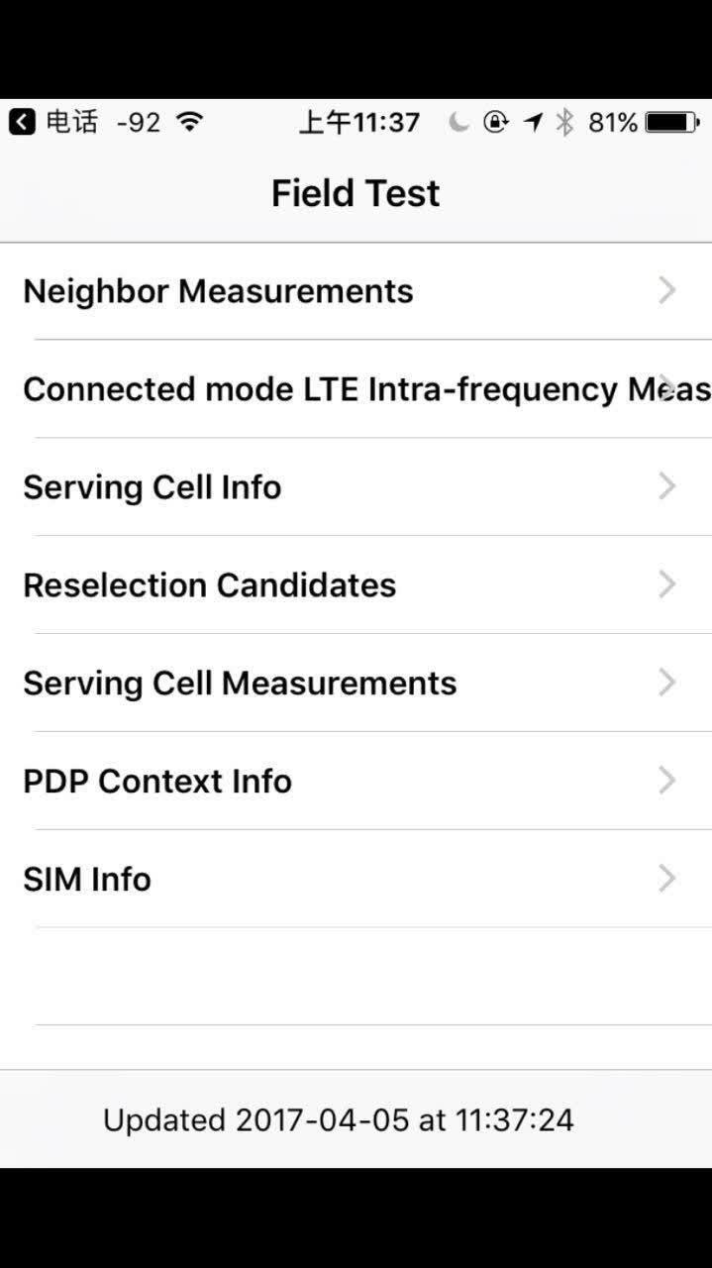Tap the location services arrow icon
712x1268 pixels.
point(534,122)
